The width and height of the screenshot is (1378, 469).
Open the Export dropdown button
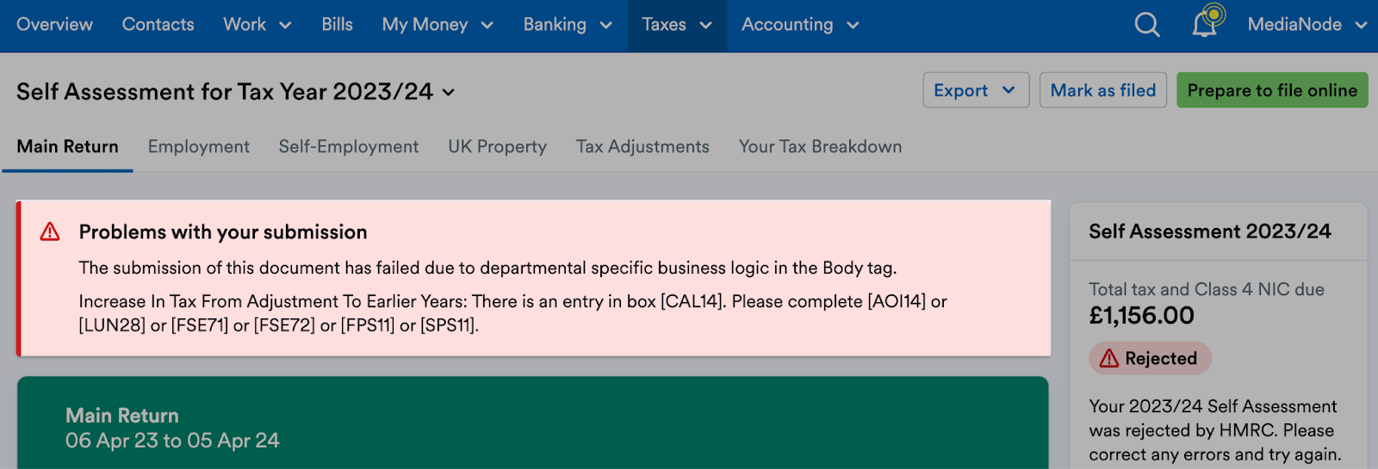[975, 90]
